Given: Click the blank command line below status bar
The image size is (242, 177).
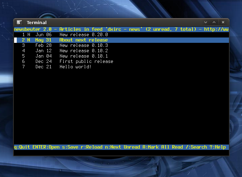Looking at the screenshot, I should coord(121,153).
